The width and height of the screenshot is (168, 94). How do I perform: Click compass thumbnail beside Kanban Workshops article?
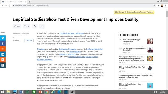[150, 58]
